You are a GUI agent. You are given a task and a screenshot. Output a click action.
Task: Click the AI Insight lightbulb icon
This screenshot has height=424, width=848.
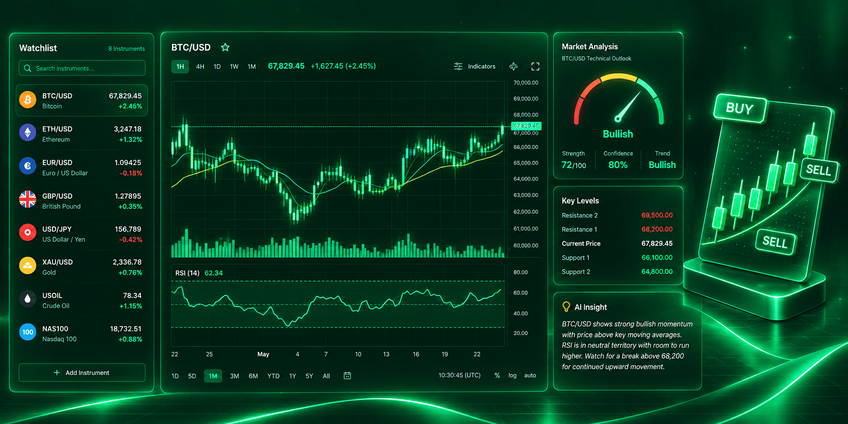566,307
